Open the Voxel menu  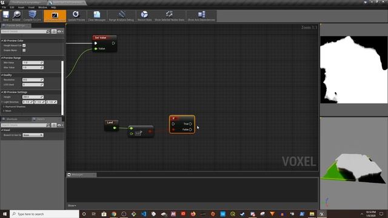click(32, 7)
